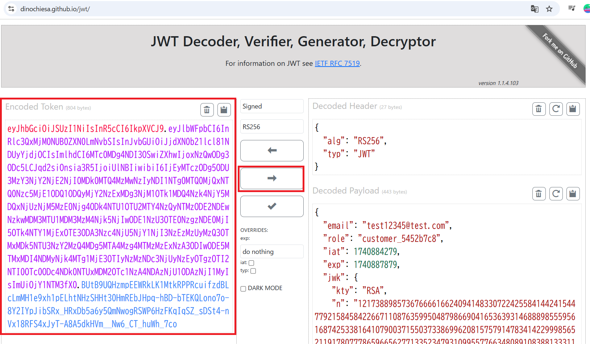Open the IETF RFC 7519 link

pos(337,64)
